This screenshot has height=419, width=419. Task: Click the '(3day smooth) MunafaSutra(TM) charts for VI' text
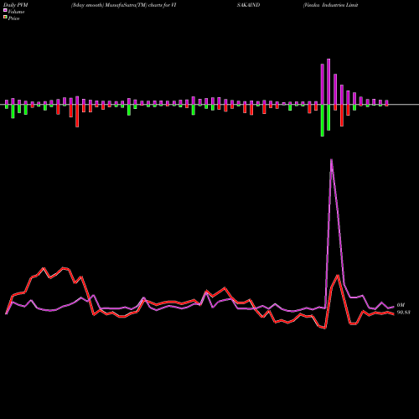tap(124, 5)
